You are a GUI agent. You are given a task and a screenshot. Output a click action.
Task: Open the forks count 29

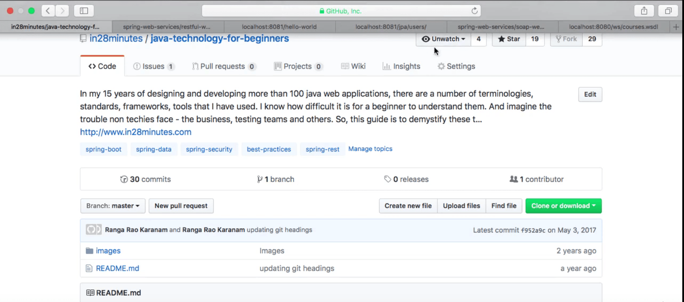pos(592,39)
